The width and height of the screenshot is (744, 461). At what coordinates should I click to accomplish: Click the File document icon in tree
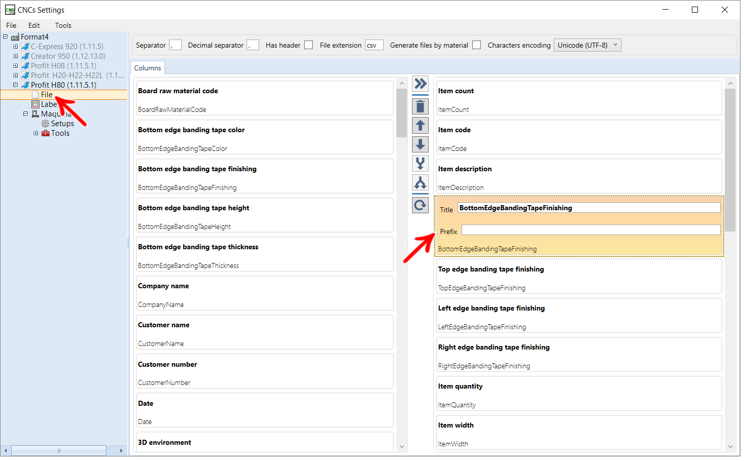(x=35, y=95)
